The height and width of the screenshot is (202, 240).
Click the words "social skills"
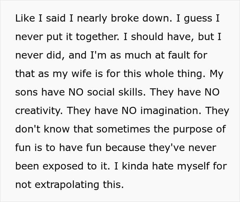tap(116, 92)
